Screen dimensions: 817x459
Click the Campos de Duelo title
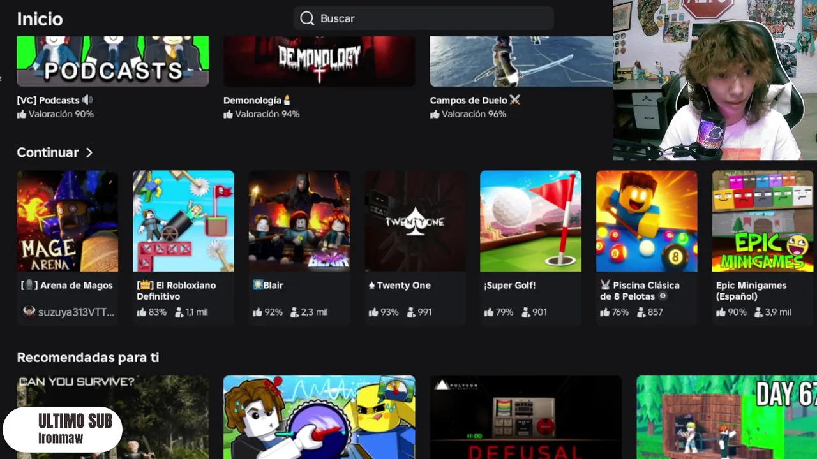point(475,100)
